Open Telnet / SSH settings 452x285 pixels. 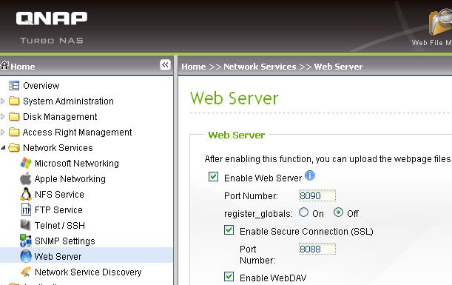pyautogui.click(x=60, y=225)
